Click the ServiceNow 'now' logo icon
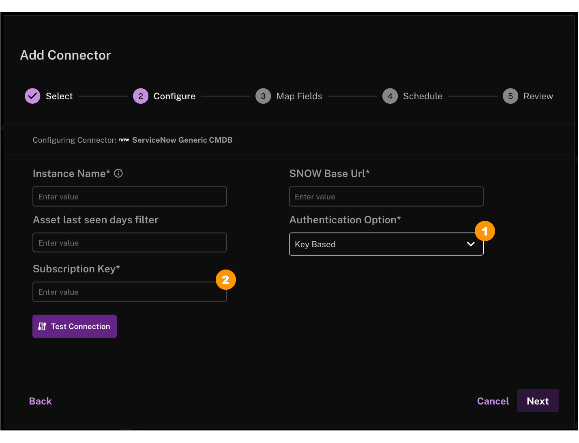The image size is (579, 443). click(x=124, y=140)
